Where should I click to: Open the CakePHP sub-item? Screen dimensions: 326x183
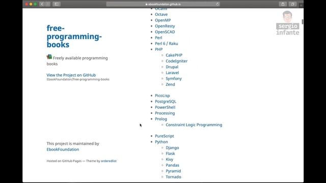[x=174, y=55]
